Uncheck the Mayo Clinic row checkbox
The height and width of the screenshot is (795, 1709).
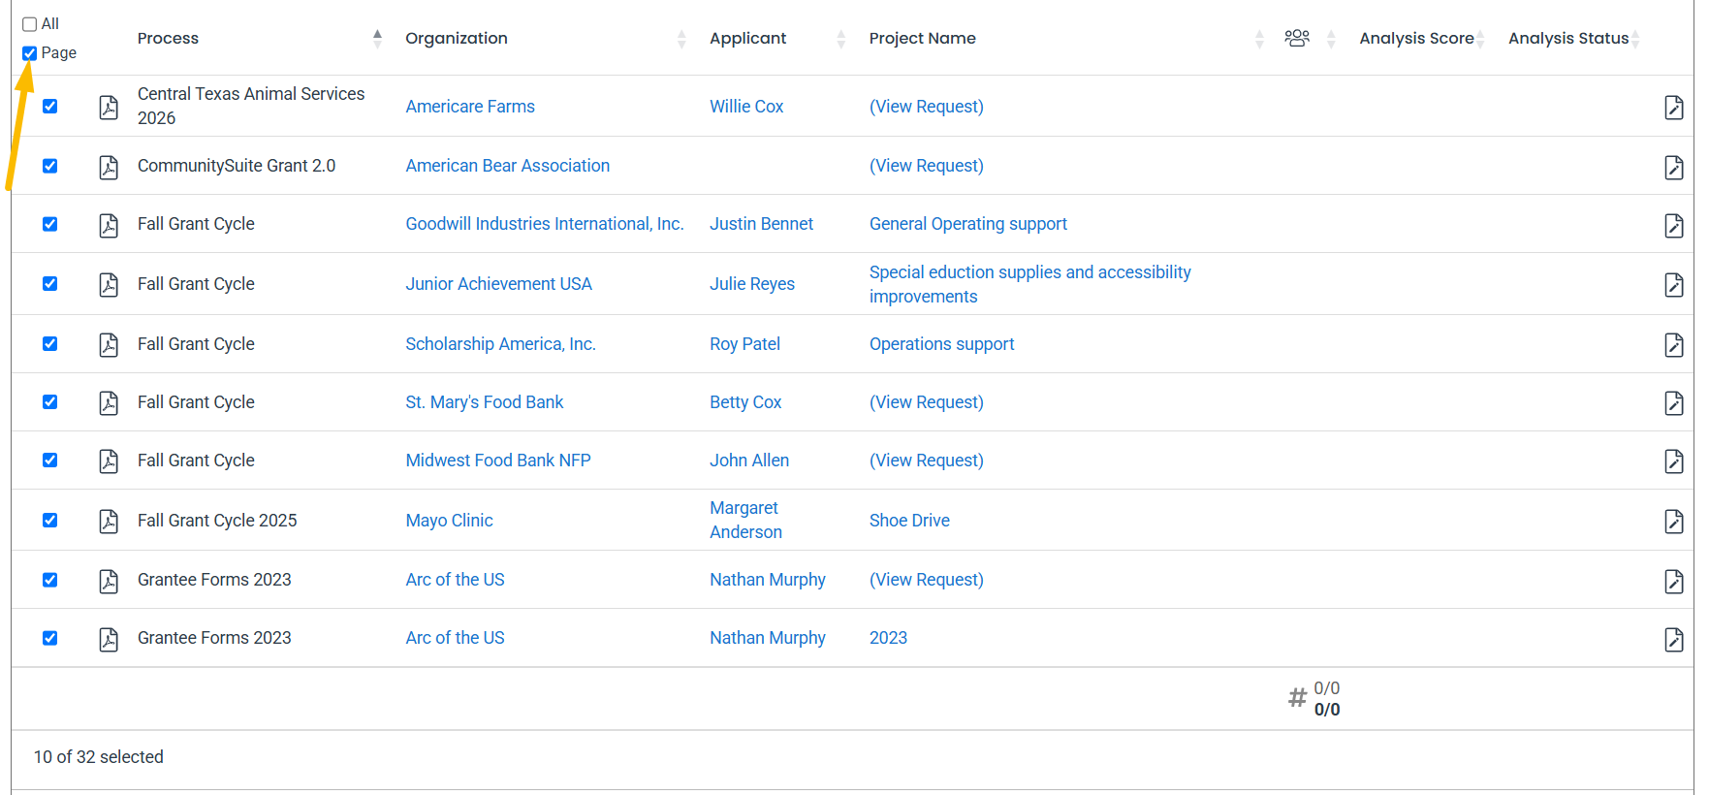coord(50,521)
